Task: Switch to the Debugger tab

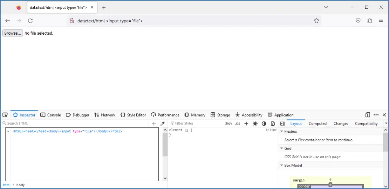Action: click(77, 115)
